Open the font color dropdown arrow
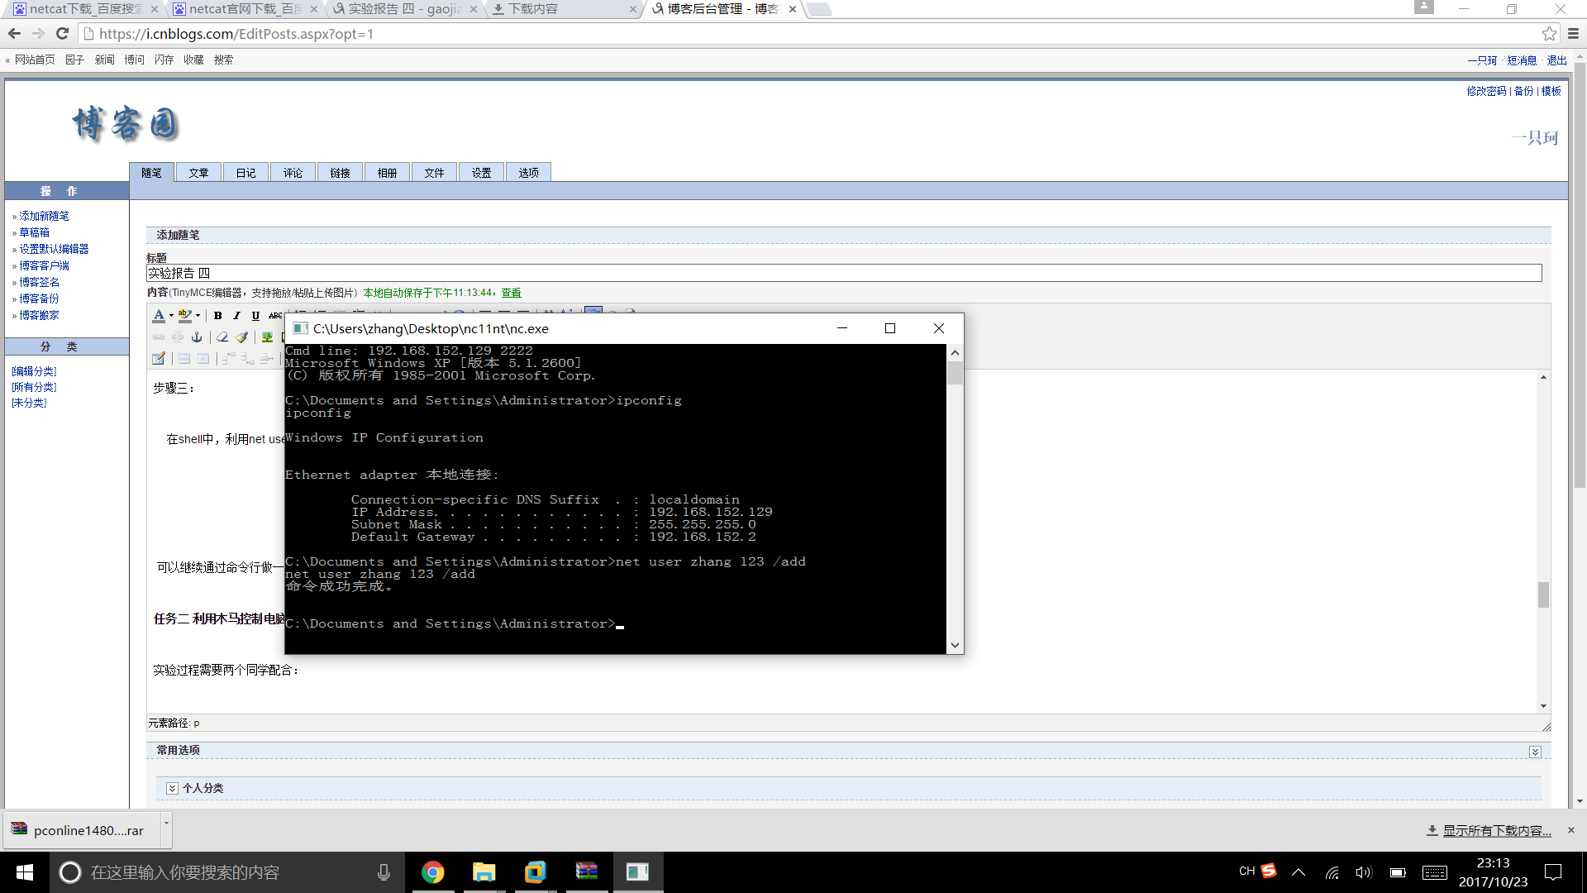 [171, 315]
